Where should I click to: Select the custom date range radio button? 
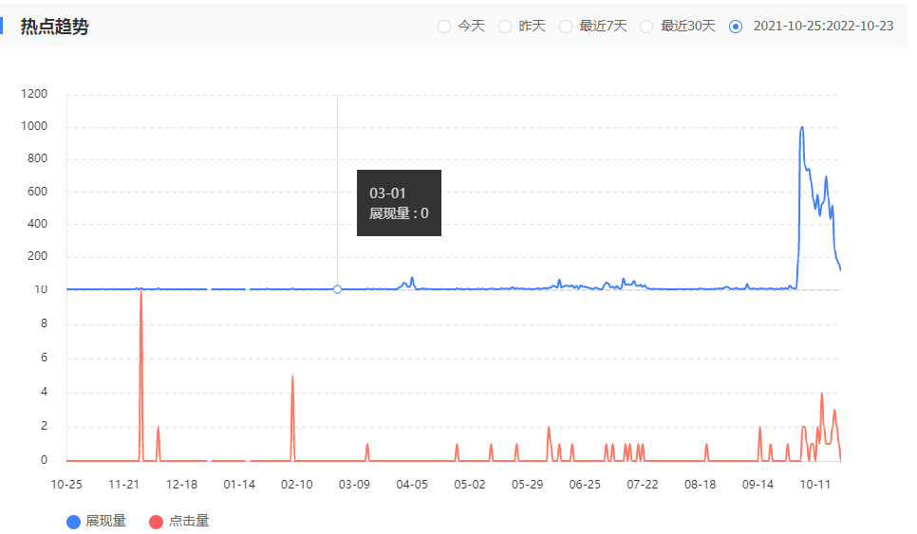click(x=736, y=27)
